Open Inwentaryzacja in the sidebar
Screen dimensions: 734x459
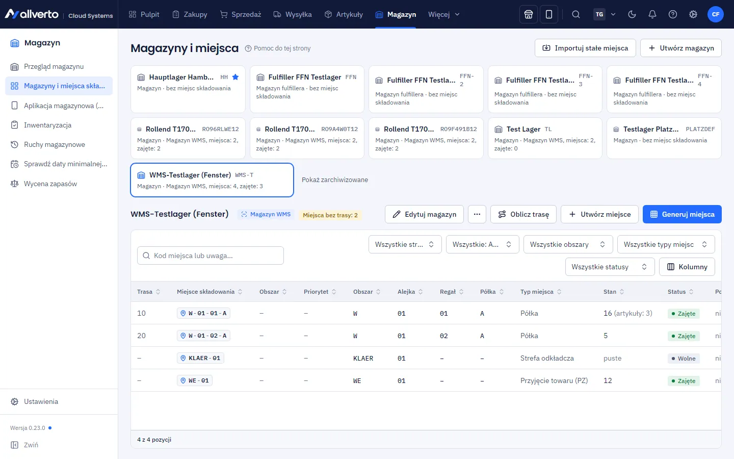click(x=59, y=125)
